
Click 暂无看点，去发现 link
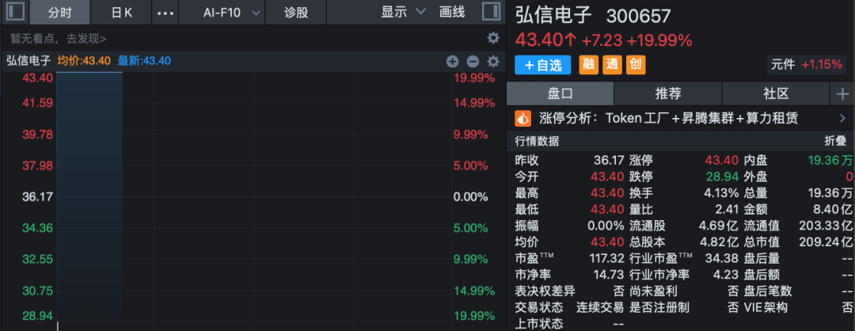point(59,38)
